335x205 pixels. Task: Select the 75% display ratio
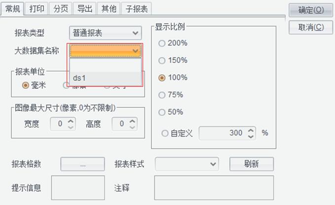(x=162, y=95)
